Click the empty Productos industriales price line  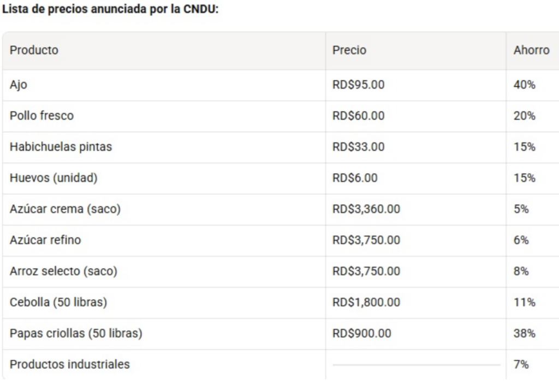[x=416, y=364]
